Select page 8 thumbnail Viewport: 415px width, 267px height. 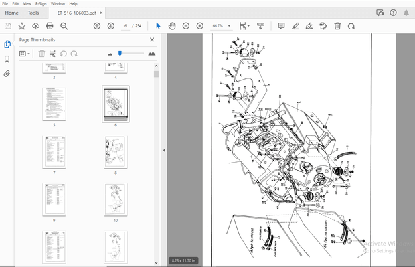click(x=116, y=152)
